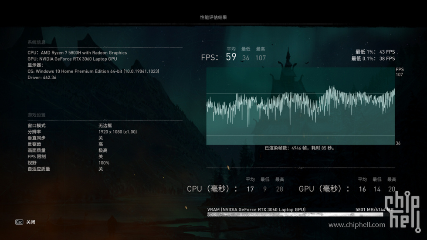Click the 垂直同步 setting label

pyautogui.click(x=37, y=138)
